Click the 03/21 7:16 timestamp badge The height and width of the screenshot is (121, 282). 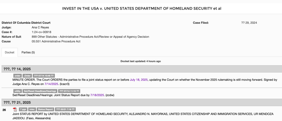(65, 109)
